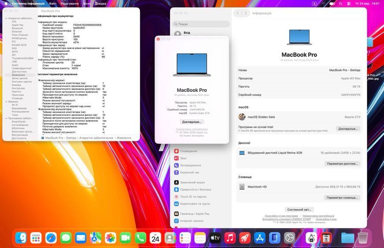Open Нормативна сертифікація link in small window
Screen dimensions: 384x248
192,129
